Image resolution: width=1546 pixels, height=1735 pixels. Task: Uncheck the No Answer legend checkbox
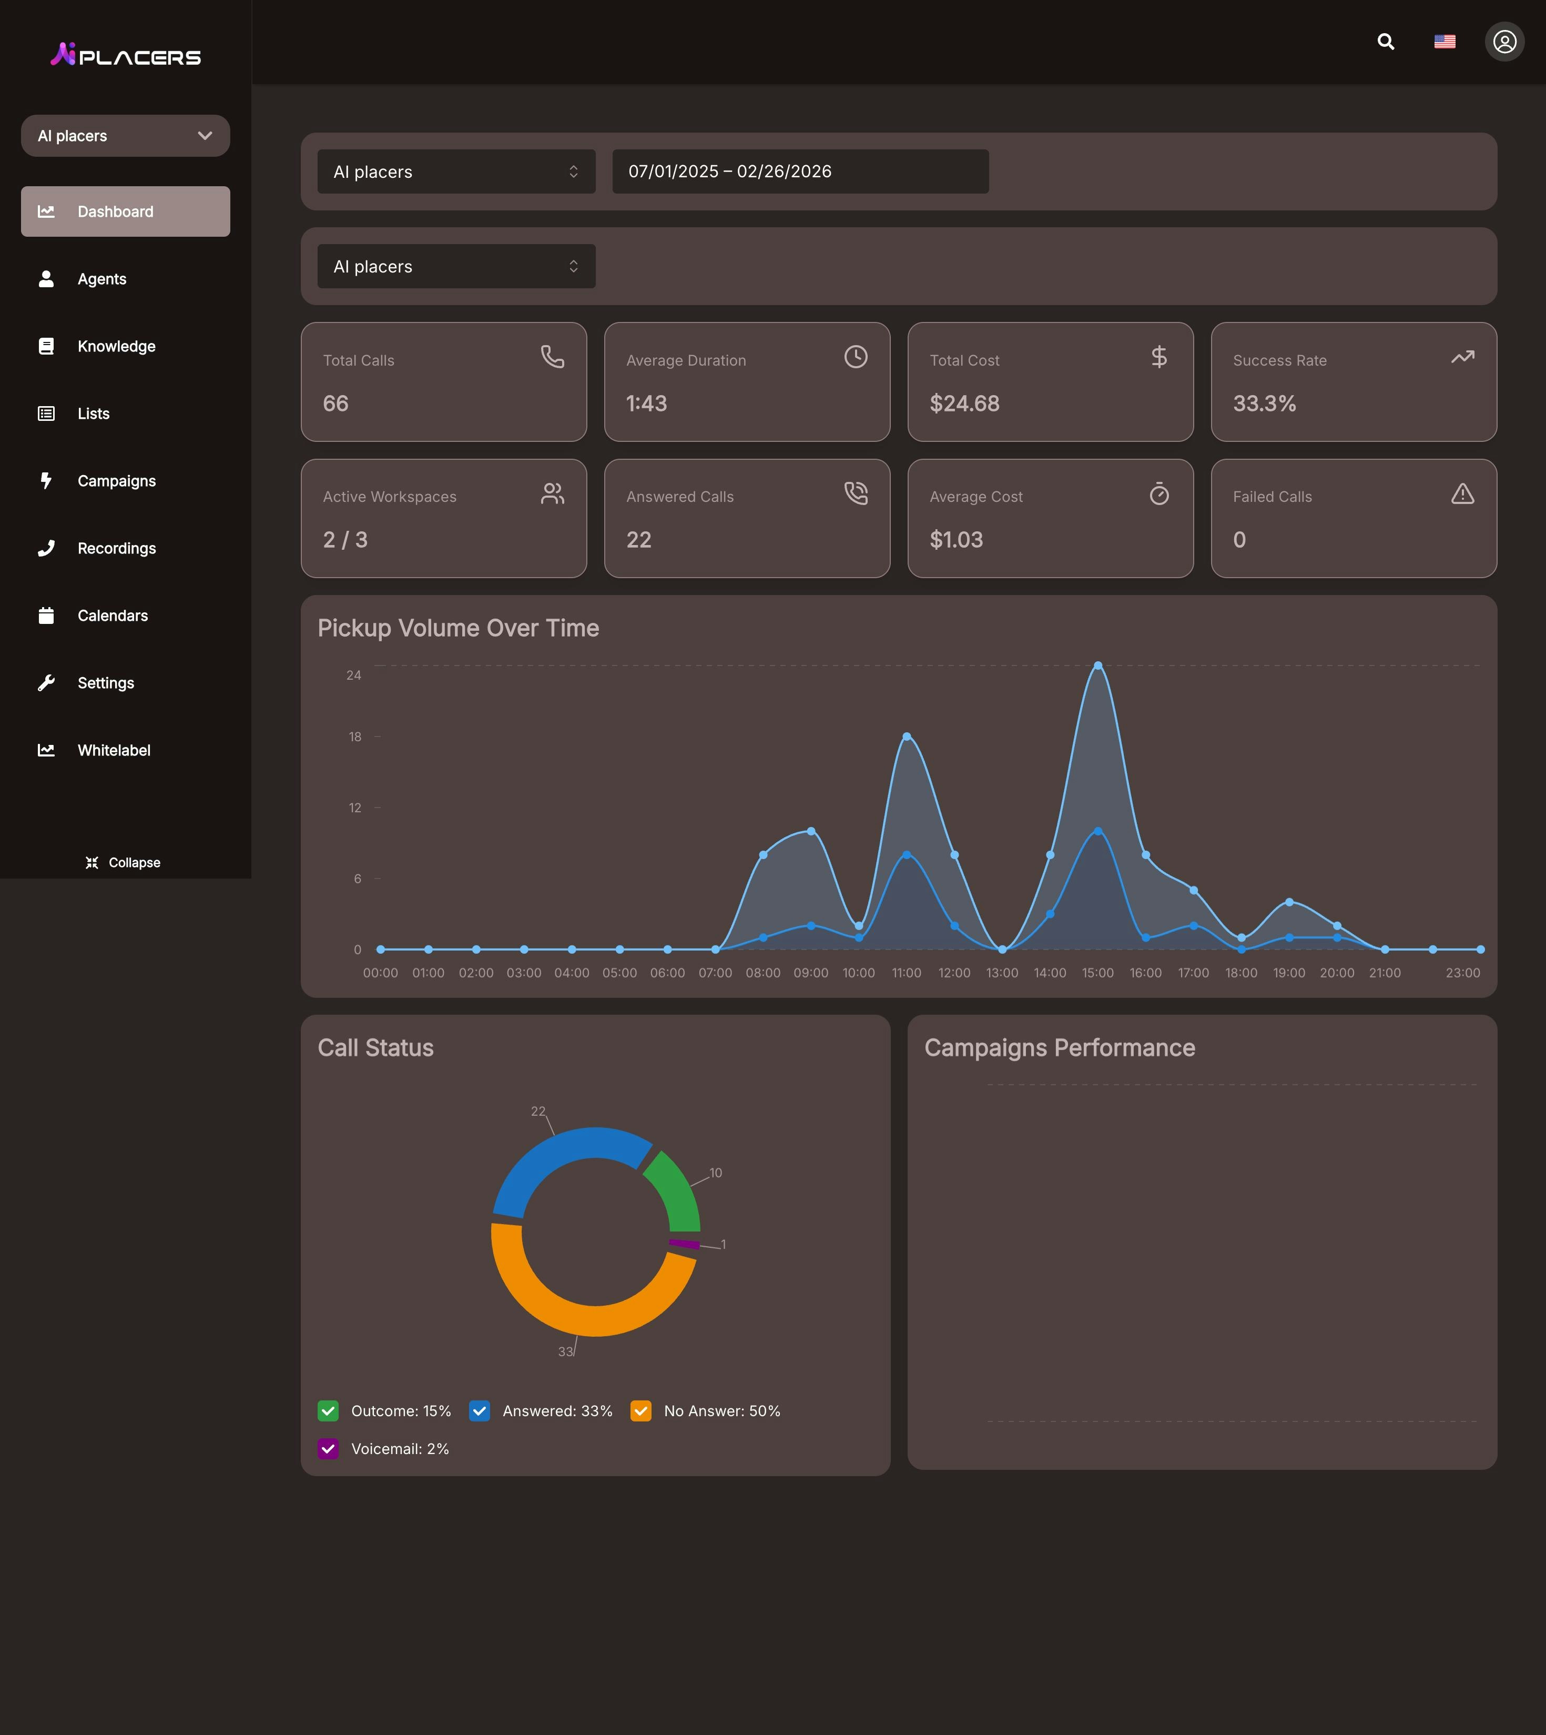pyautogui.click(x=642, y=1411)
